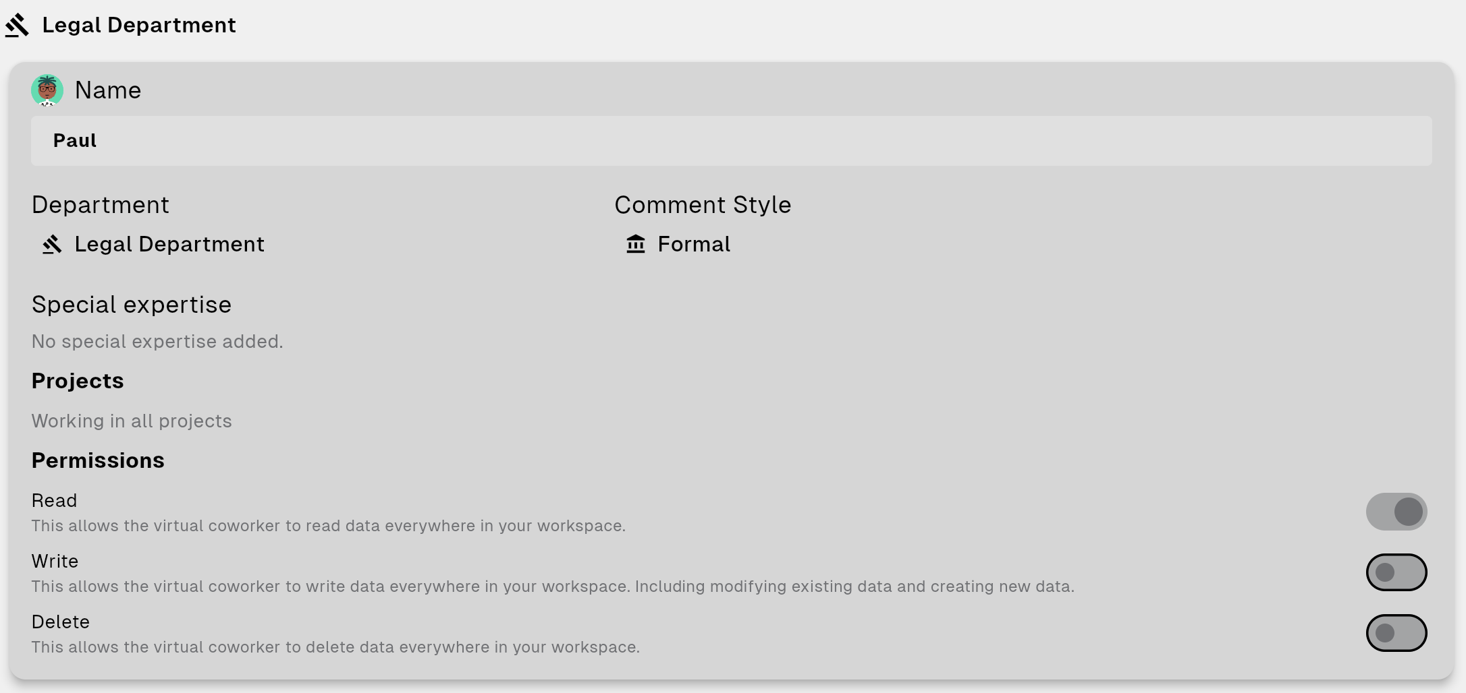Viewport: 1466px width, 693px height.
Task: Select the Special expertise heading
Action: [132, 305]
